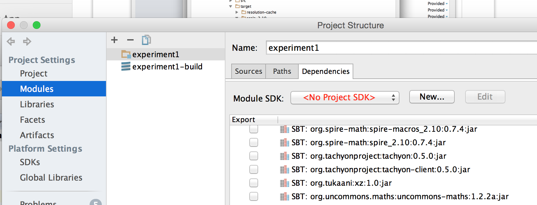Open SDKs under Platform Settings

tap(30, 162)
